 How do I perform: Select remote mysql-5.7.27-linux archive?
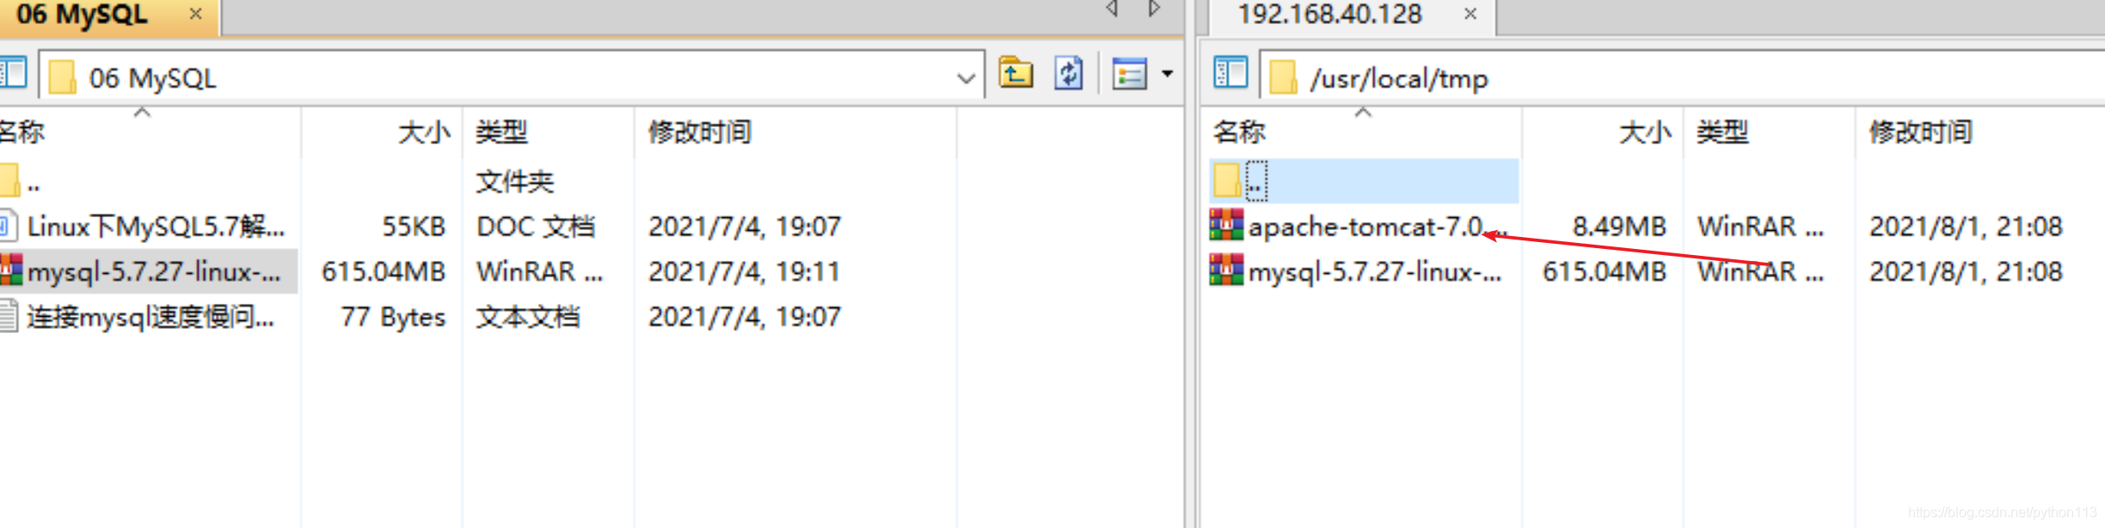click(x=1364, y=272)
